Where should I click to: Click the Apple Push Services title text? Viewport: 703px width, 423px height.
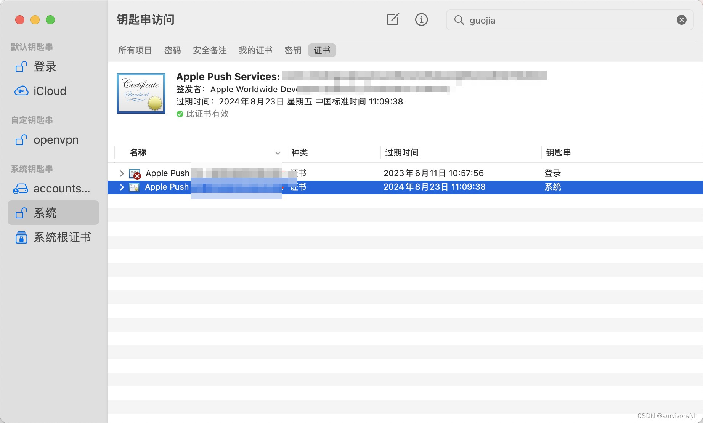[228, 76]
